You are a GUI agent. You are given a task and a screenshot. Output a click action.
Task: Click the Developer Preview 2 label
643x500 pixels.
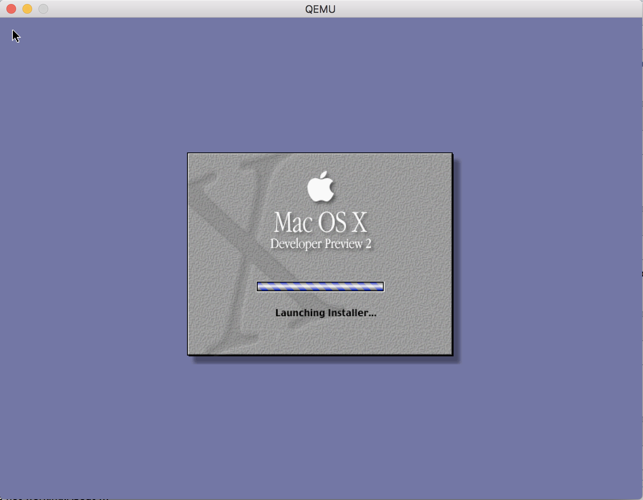(321, 243)
